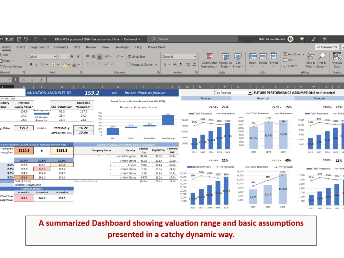The width and height of the screenshot is (344, 258).
Task: Open the NAEEM Investments account picture
Action: pos(290,39)
